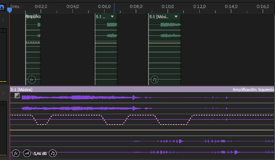275x160 pixels.
Task: Click the headphones icon beside the timeline ruler
Action: (x=2, y=7)
